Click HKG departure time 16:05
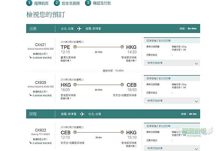Viewport: 220px width, 151px height. 65,90
